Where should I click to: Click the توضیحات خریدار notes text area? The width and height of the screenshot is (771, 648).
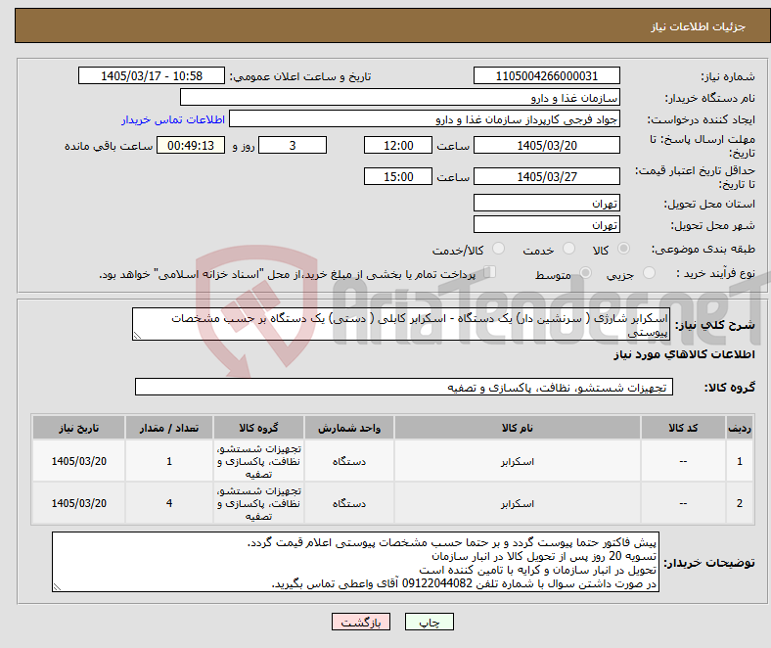tap(355, 562)
